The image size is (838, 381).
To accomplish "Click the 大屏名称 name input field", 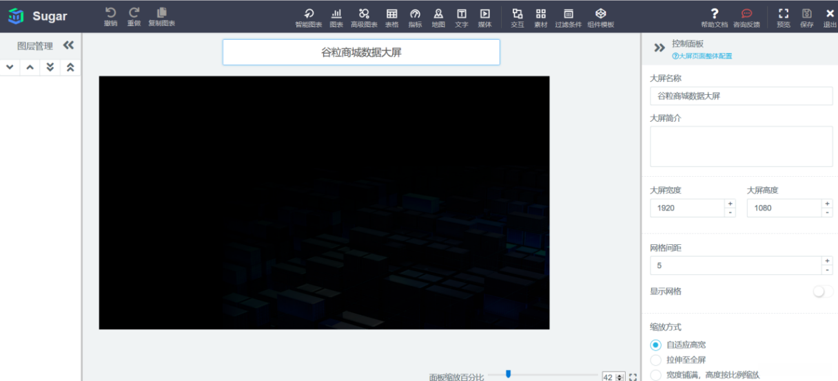I will point(742,96).
